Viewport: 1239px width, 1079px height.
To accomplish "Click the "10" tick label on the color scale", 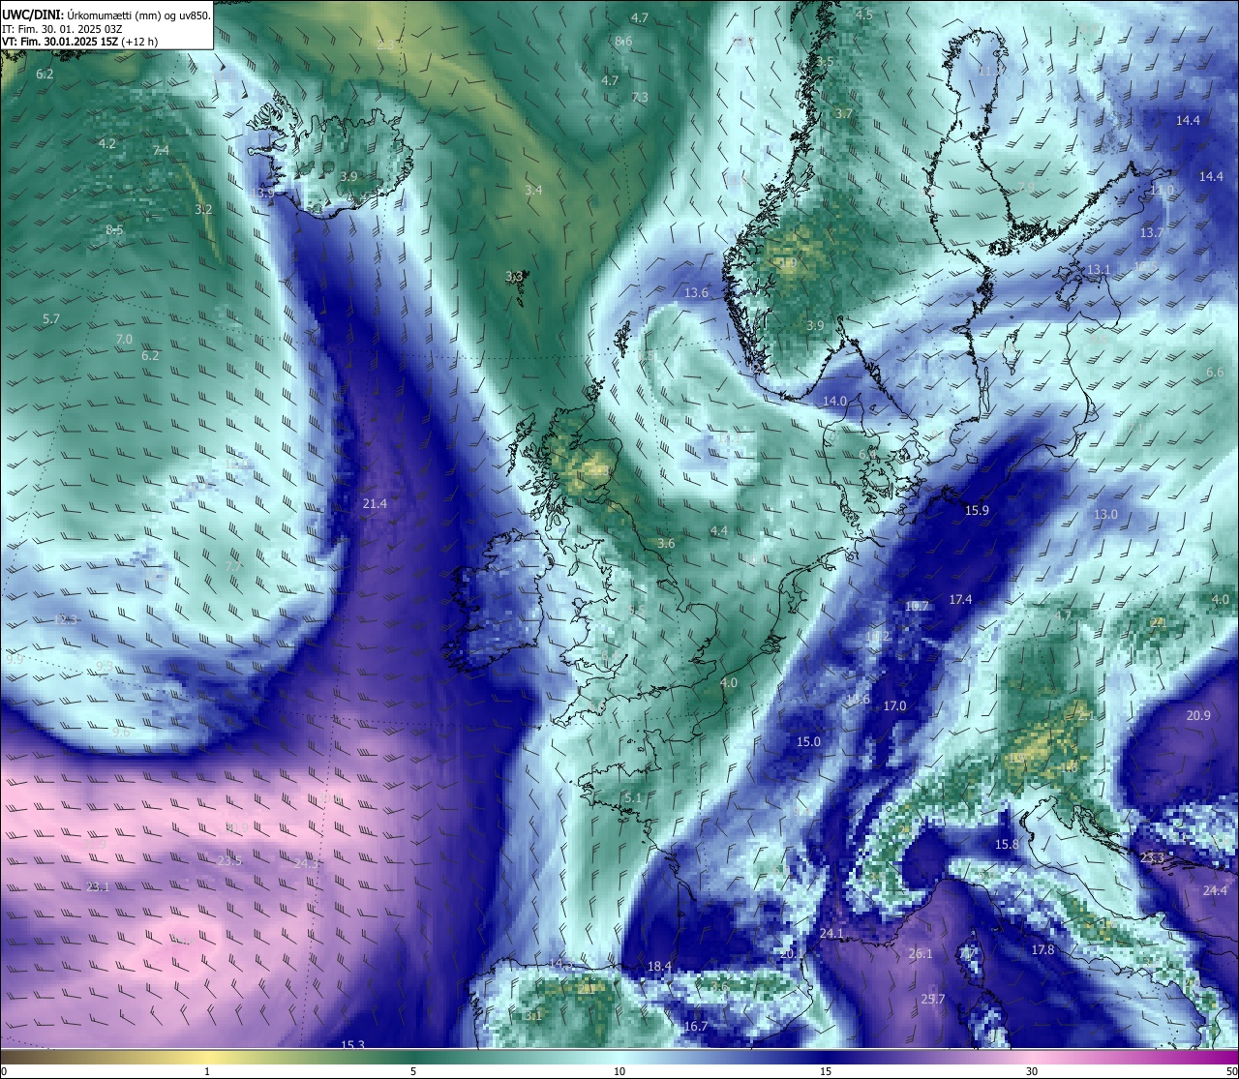I will coord(619,1070).
